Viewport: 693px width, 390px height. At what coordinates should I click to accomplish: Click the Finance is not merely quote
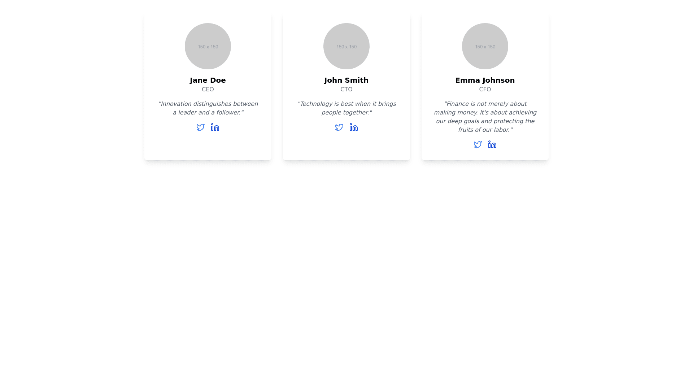[x=485, y=117]
